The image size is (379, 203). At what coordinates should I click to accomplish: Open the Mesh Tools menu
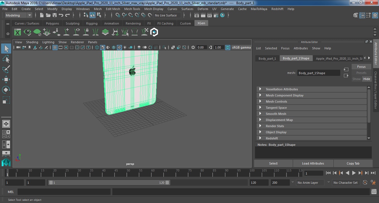132,9
